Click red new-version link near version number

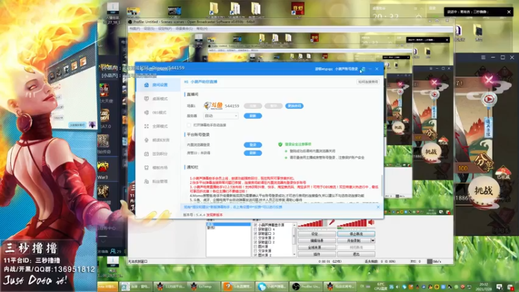[215, 215]
